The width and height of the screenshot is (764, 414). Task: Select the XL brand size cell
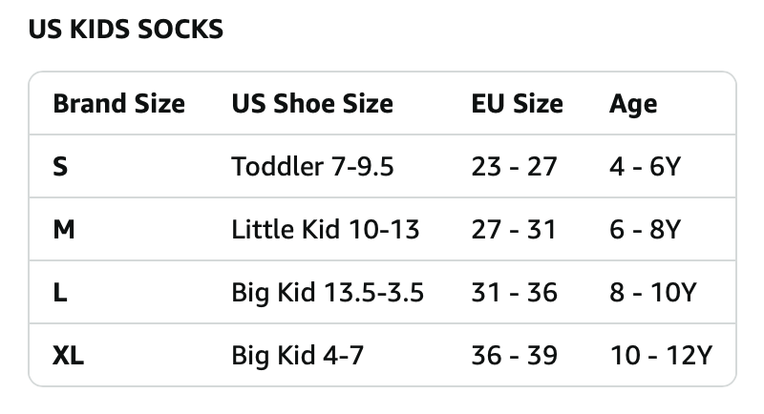(67, 356)
